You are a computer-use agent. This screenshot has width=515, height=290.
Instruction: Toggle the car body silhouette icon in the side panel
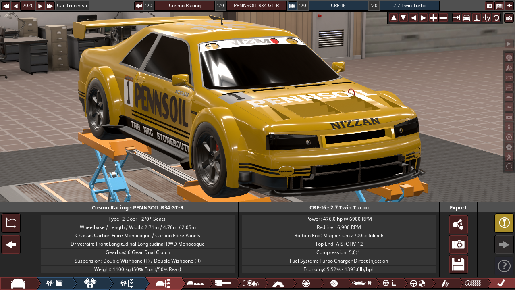509,97
